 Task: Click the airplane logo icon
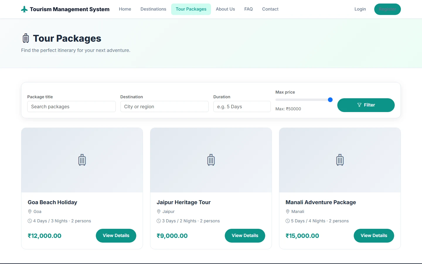pyautogui.click(x=24, y=9)
